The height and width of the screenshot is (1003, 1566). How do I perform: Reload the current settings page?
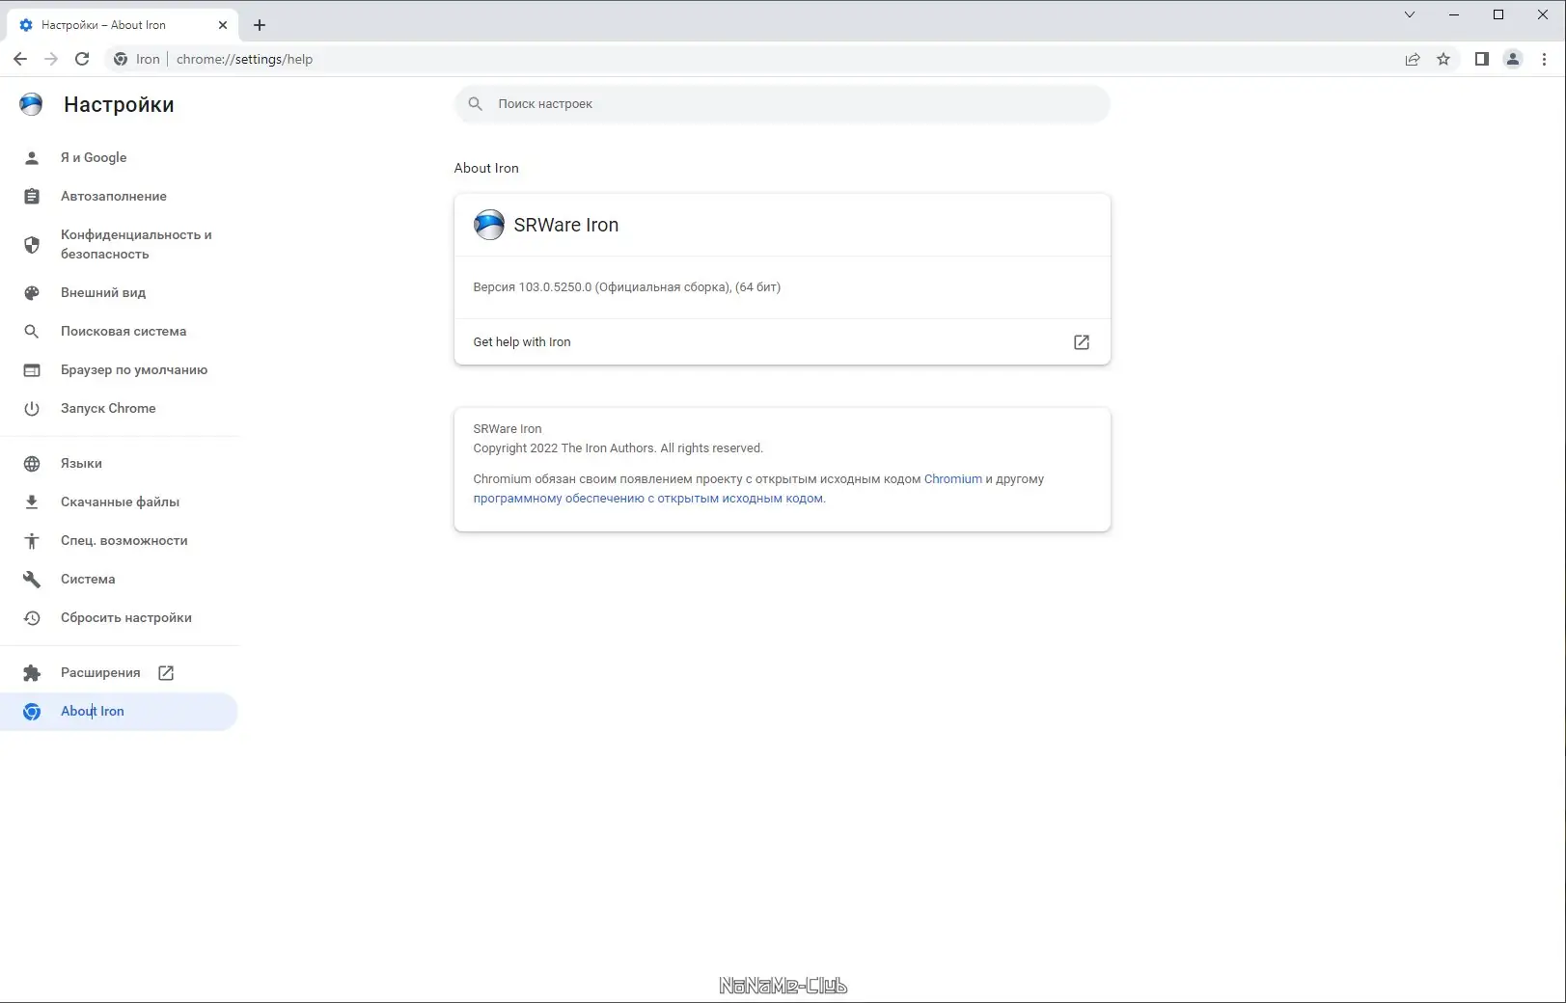(x=82, y=59)
